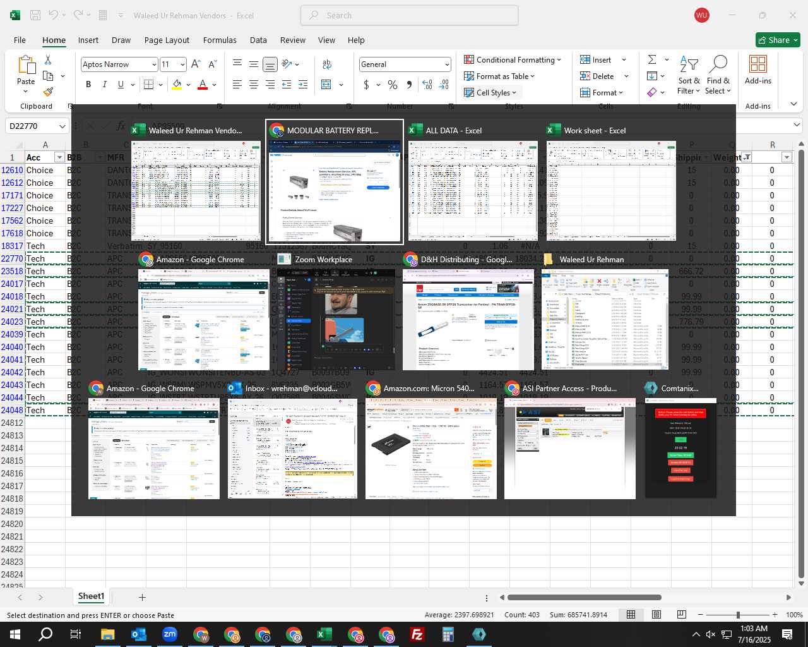808x647 pixels.
Task: Click the Decrease Decimal icon
Action: (444, 85)
